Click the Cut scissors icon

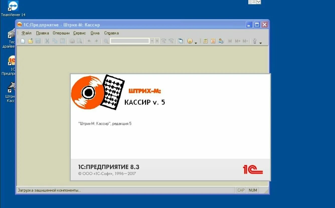pos(47,41)
